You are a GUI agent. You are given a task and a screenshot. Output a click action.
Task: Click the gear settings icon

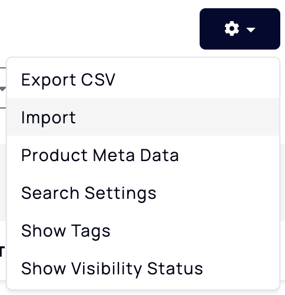232,29
